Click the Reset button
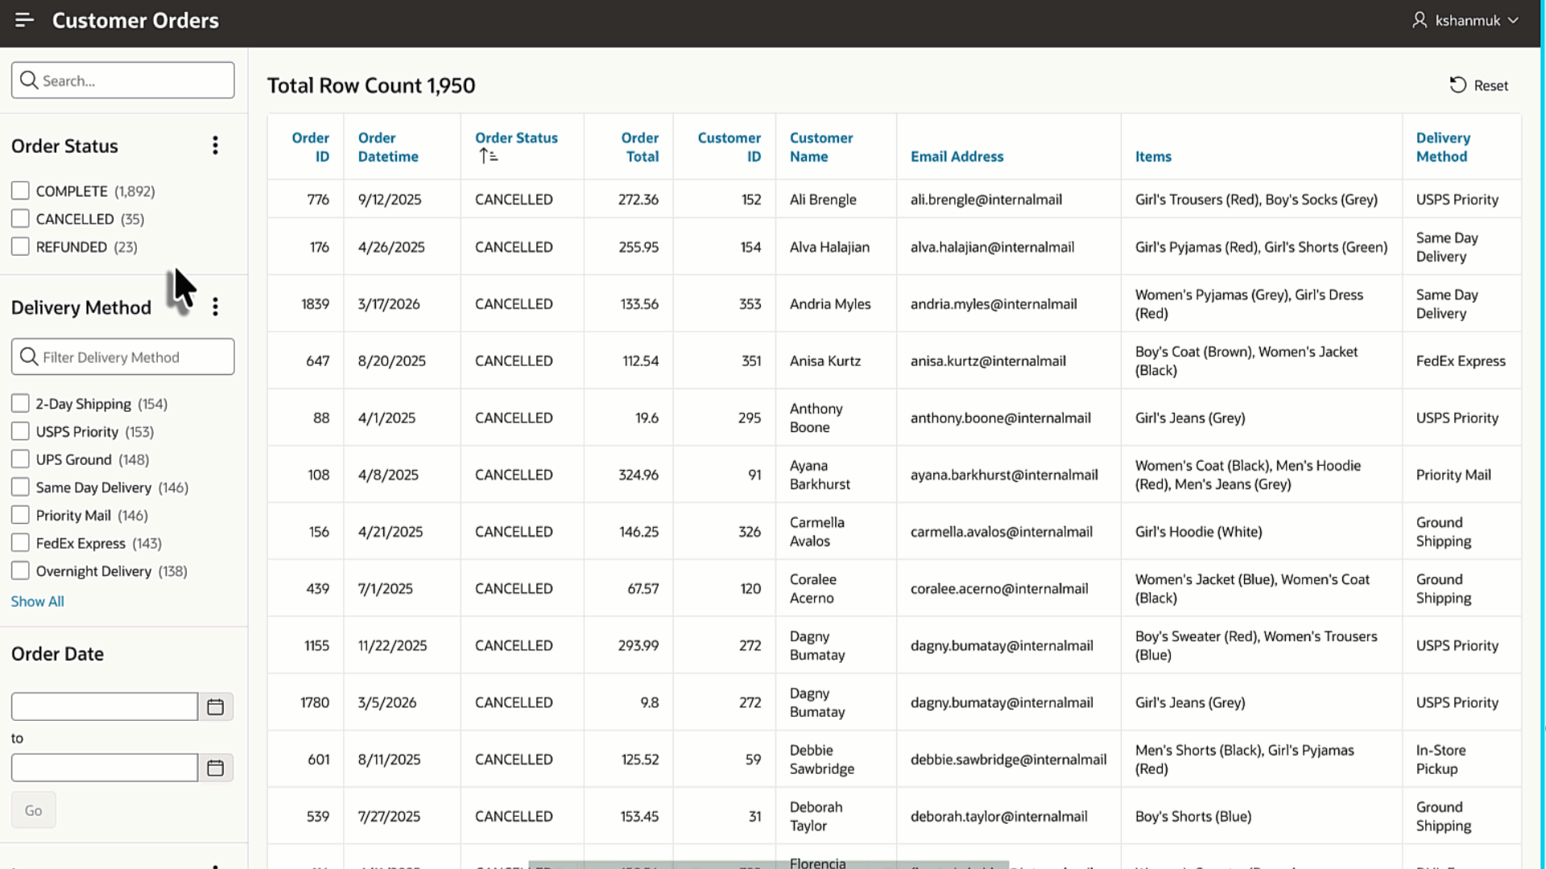 1479,85
